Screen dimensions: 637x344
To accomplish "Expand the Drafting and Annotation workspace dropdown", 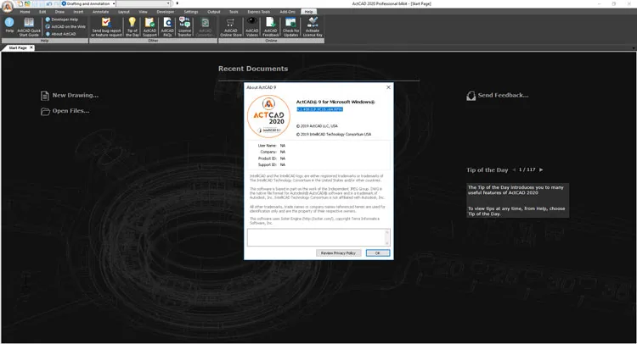I will click(x=114, y=3).
